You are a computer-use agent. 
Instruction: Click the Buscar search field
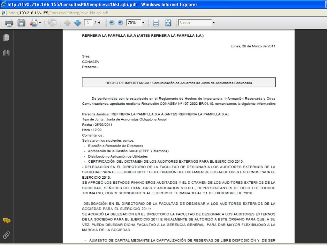click(195, 23)
